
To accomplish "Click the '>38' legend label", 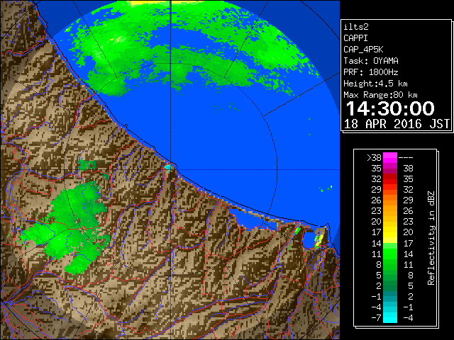I will [374, 158].
